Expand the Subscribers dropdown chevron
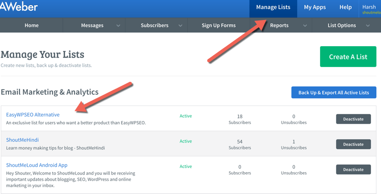Viewport: 381px width, 194px height. coord(180,26)
